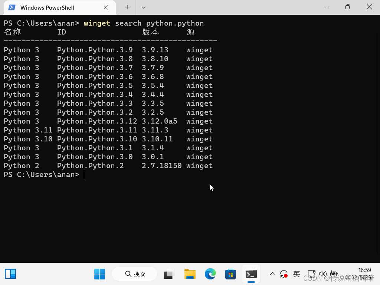Select the Windows PowerShell tab

click(x=60, y=7)
